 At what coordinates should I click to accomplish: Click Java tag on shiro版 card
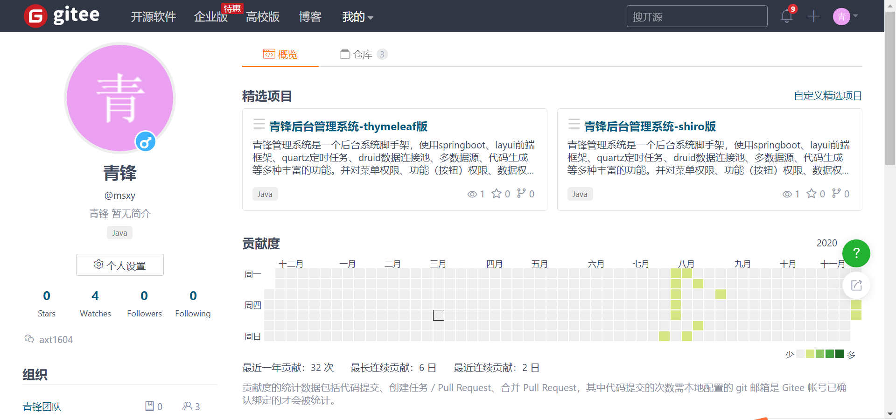click(580, 194)
